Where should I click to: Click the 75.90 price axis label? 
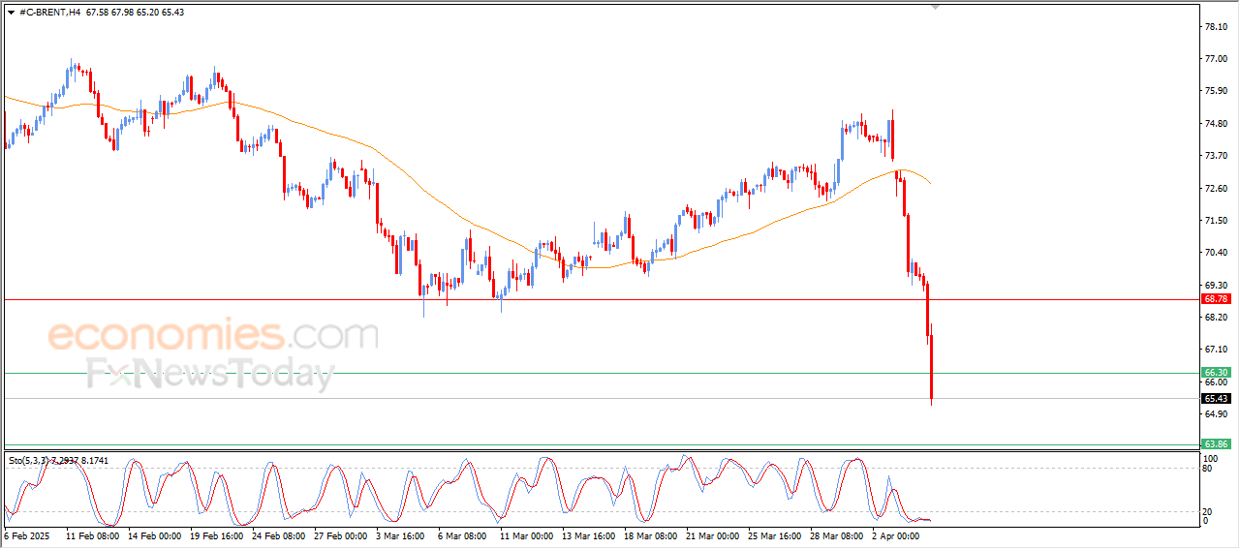(1216, 91)
